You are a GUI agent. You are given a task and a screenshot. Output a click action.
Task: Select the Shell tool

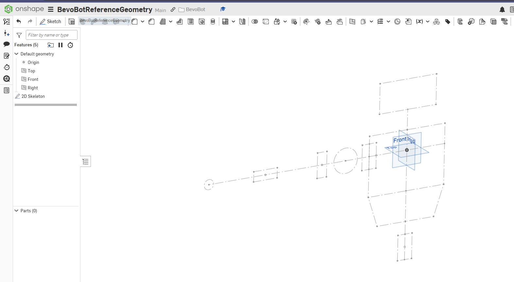[191, 22]
